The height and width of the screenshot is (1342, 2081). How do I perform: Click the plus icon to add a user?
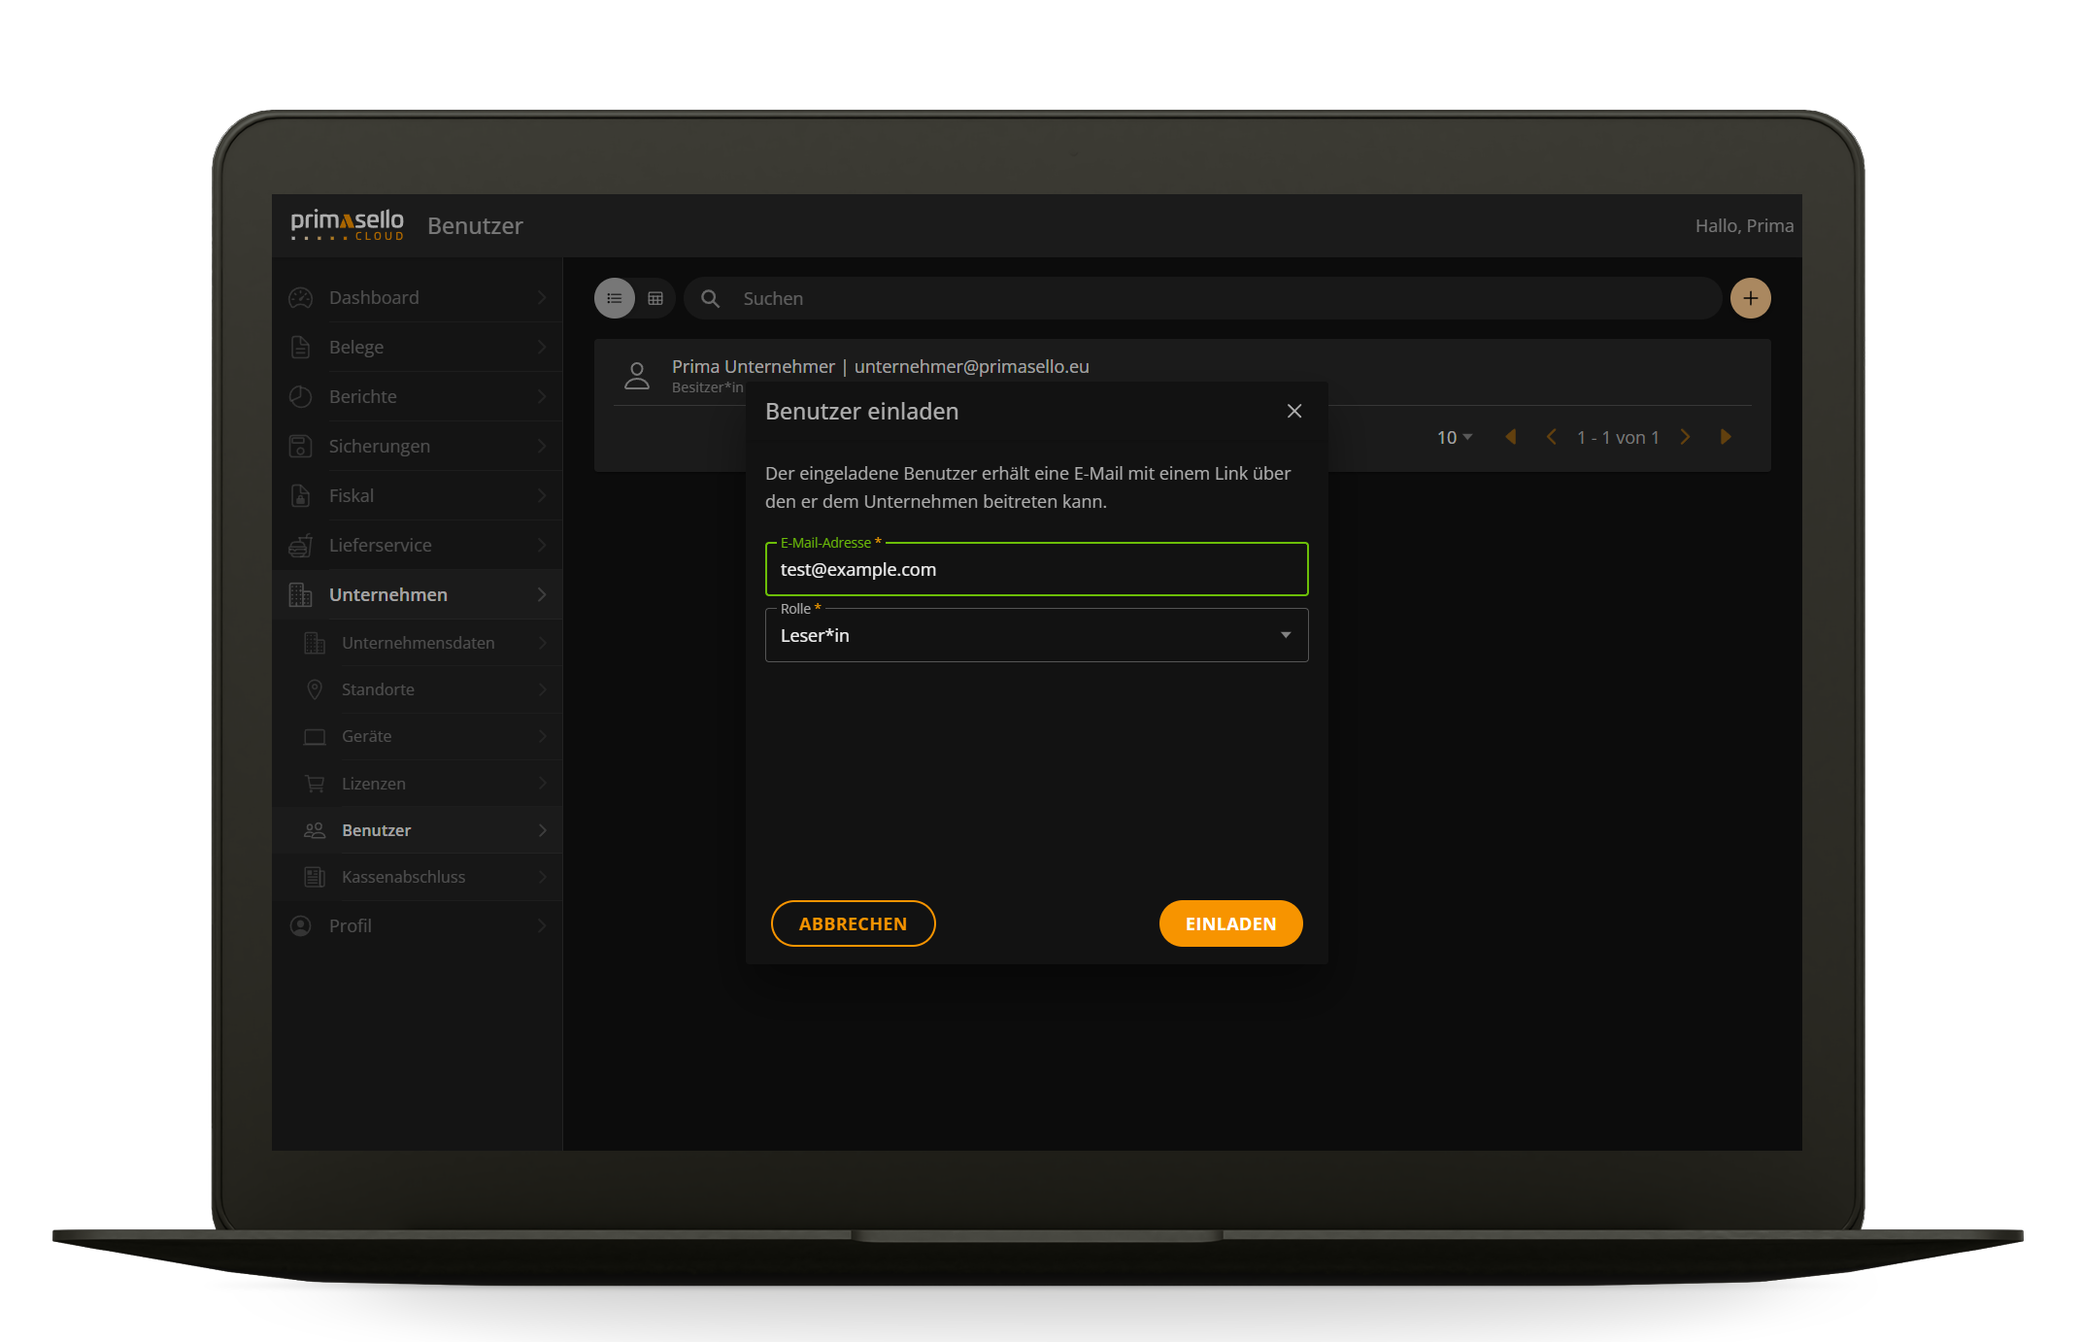[1750, 298]
